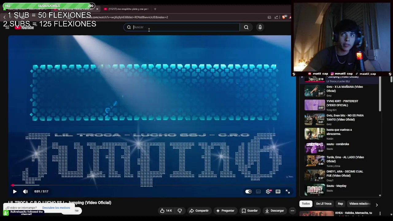393x221 pixels.
Task: Click the Compartir button
Action: 199,211
